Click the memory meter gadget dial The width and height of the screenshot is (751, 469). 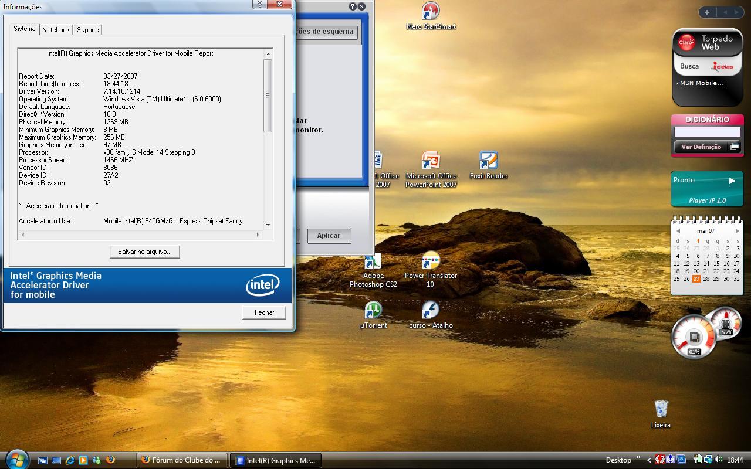tap(726, 324)
